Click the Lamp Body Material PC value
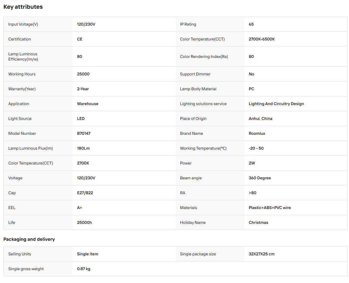This screenshot has height=283, width=349. (251, 89)
